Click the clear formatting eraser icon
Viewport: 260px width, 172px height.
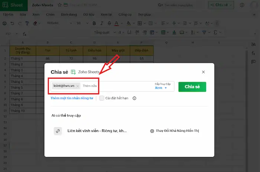35,23
